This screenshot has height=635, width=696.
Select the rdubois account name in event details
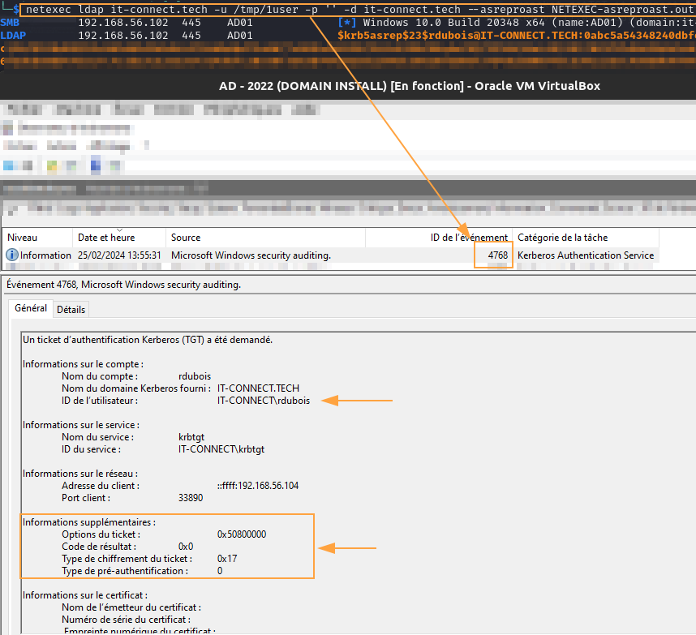pos(195,375)
